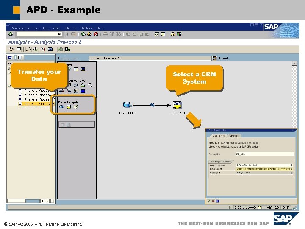Open the Data Target dropdown showing Marketing Attributes
The height and width of the screenshot is (229, 305).
click(291, 169)
